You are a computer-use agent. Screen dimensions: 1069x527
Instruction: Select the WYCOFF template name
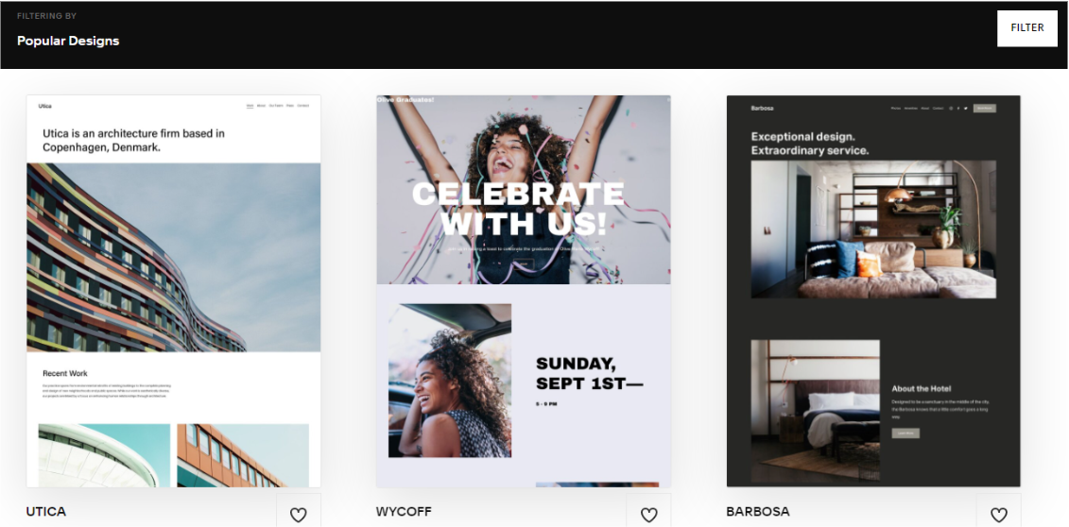404,511
